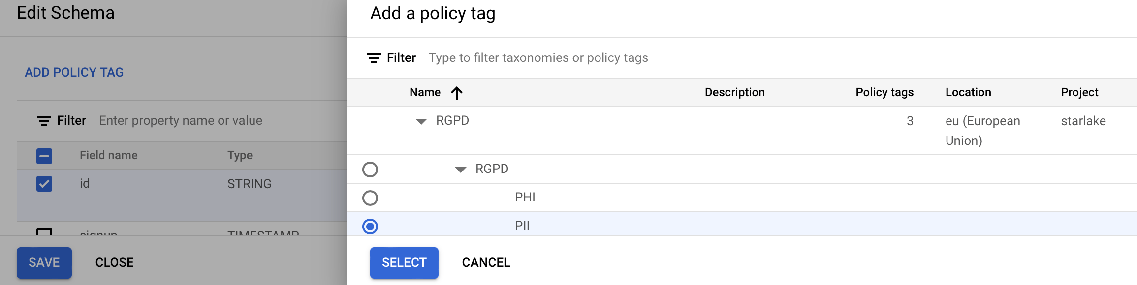This screenshot has width=1137, height=285.
Task: Select the nested RGPD radio button
Action: [370, 170]
